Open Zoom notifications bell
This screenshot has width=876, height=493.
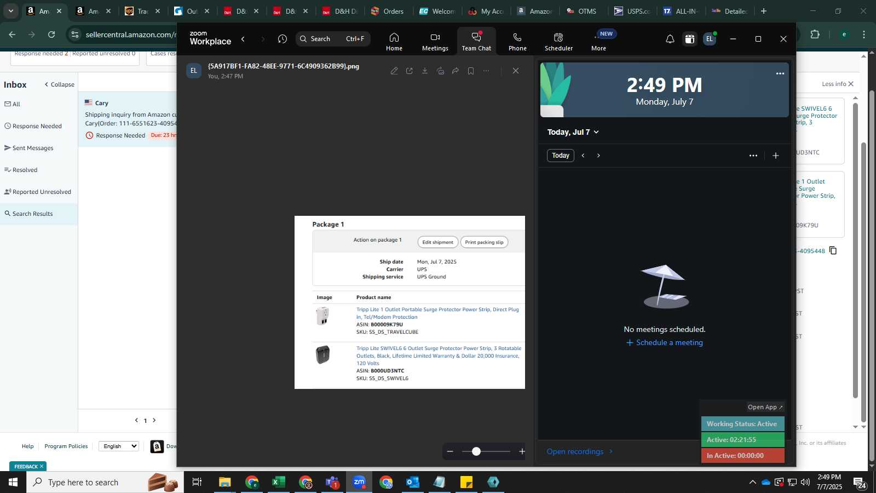point(670,39)
